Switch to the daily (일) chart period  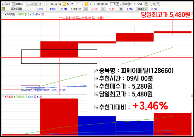(x=52, y=4)
